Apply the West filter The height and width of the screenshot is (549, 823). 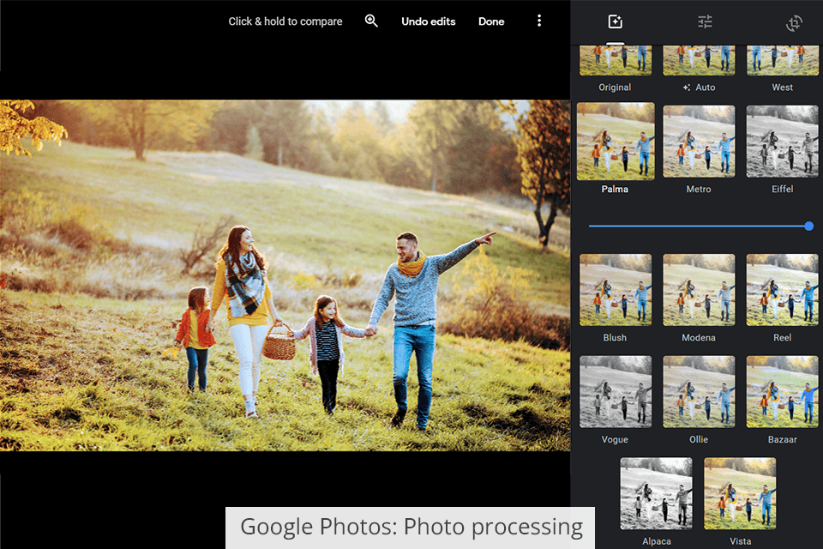[x=782, y=60]
